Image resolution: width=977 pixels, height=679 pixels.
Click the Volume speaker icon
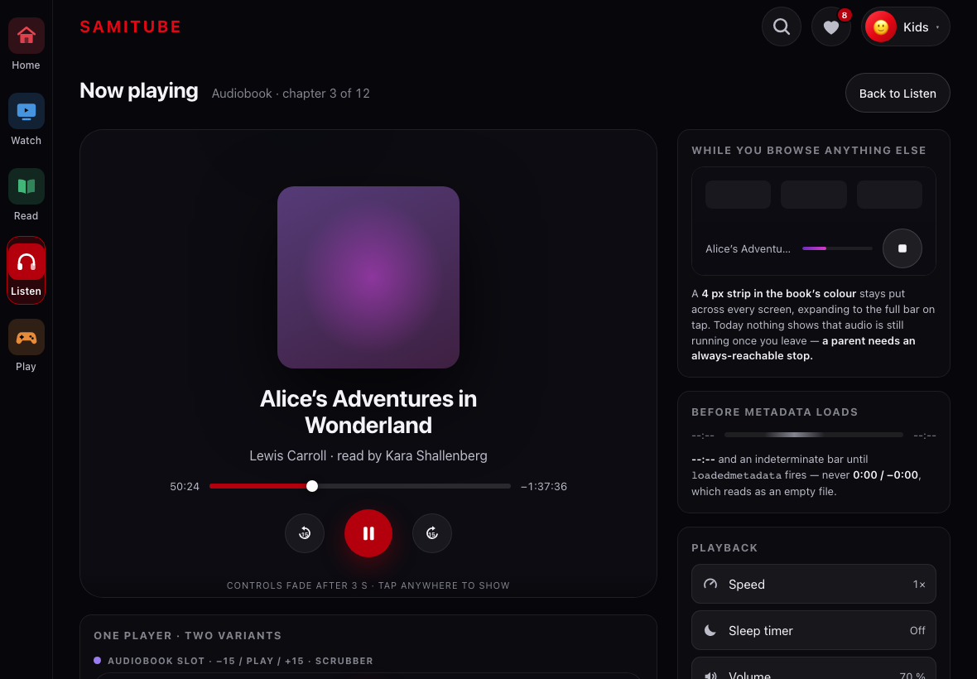coord(710,675)
